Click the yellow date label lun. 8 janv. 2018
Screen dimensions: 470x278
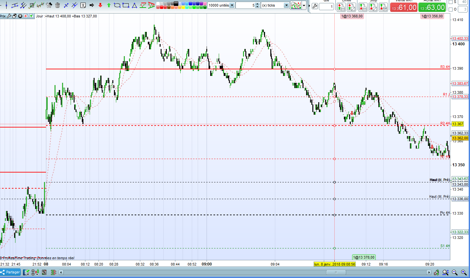[334, 264]
